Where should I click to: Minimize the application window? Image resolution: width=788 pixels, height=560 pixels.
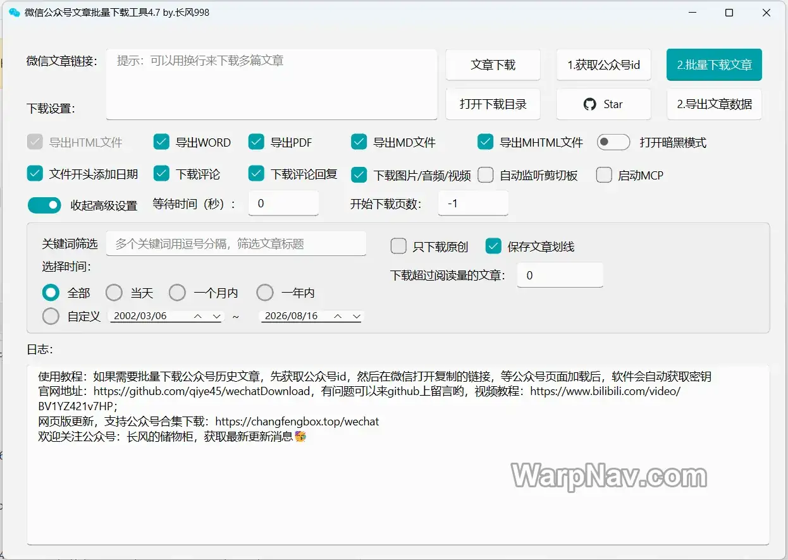[x=691, y=13]
